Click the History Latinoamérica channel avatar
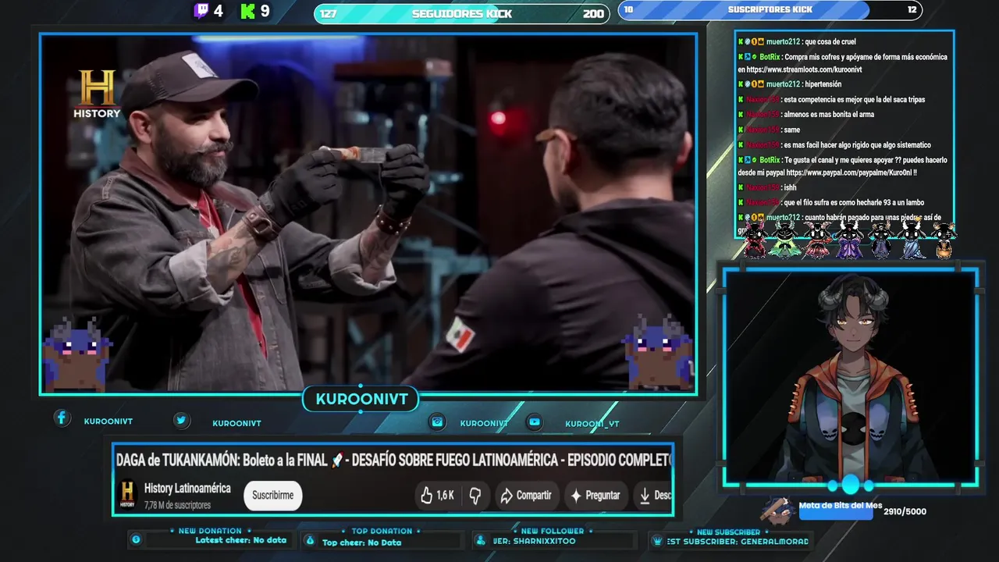 pos(127,495)
